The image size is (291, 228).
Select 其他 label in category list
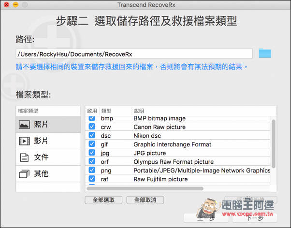[x=41, y=173]
